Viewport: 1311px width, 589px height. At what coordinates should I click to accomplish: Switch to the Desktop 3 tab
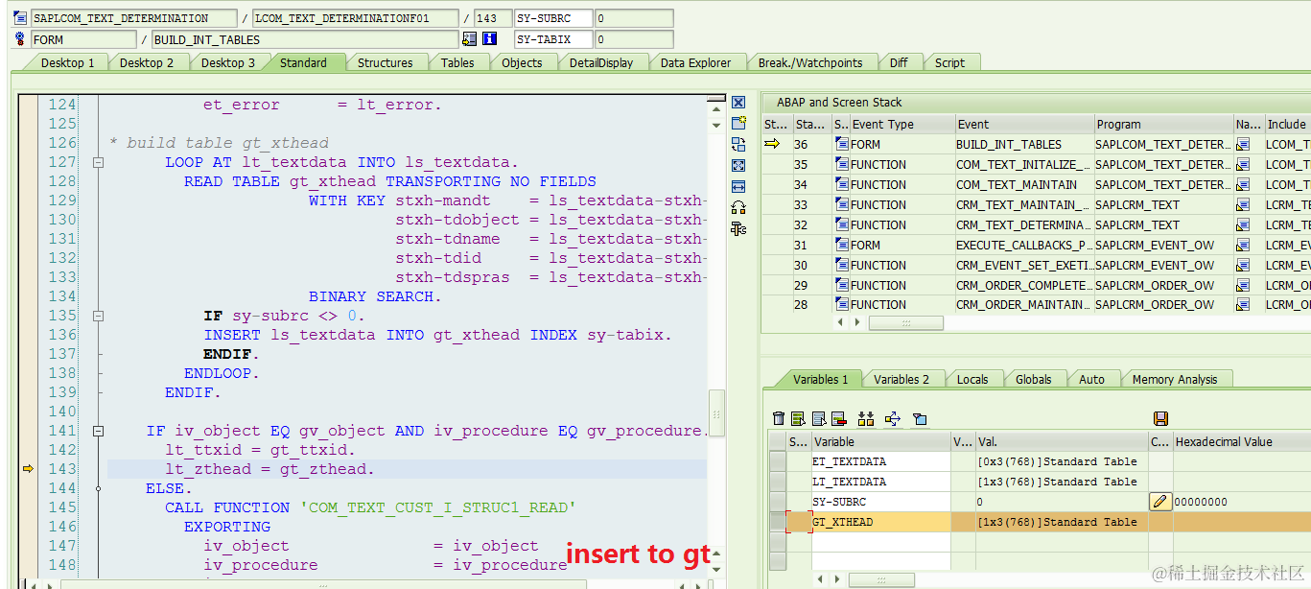[228, 63]
